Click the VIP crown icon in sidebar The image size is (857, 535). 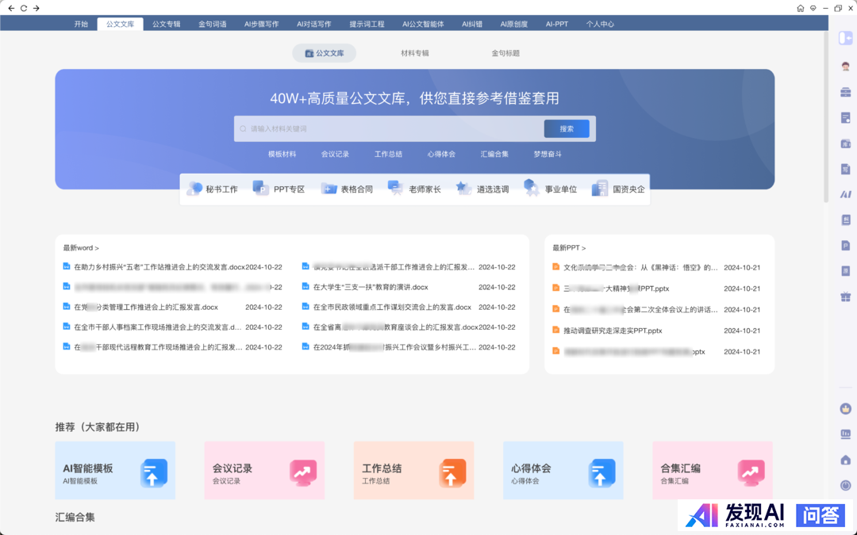845,409
